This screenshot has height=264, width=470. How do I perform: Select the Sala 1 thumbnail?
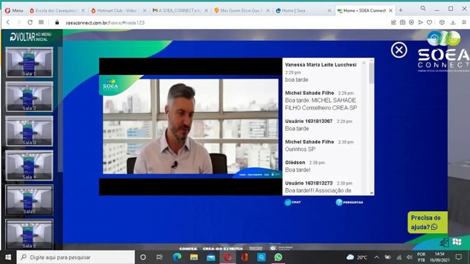tap(29, 62)
